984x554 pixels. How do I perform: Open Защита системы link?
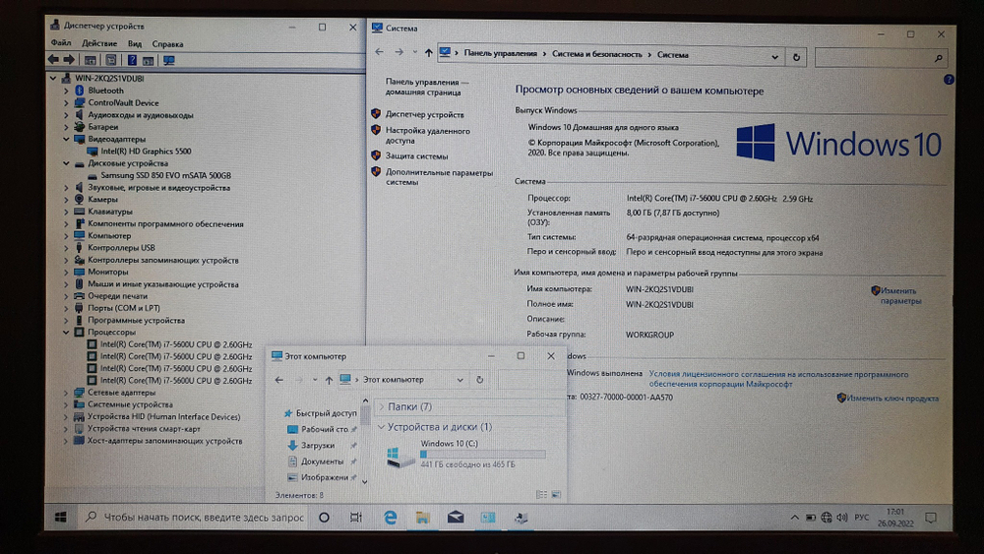click(x=416, y=156)
